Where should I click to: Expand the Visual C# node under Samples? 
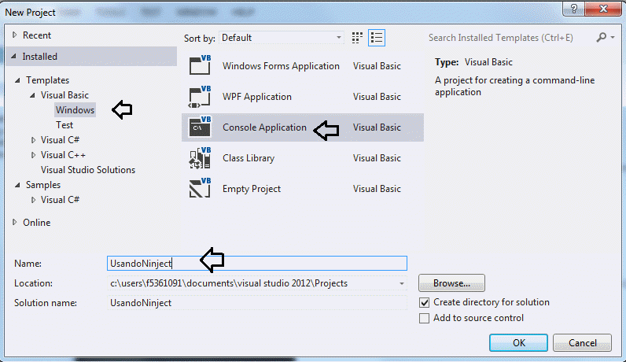point(33,199)
